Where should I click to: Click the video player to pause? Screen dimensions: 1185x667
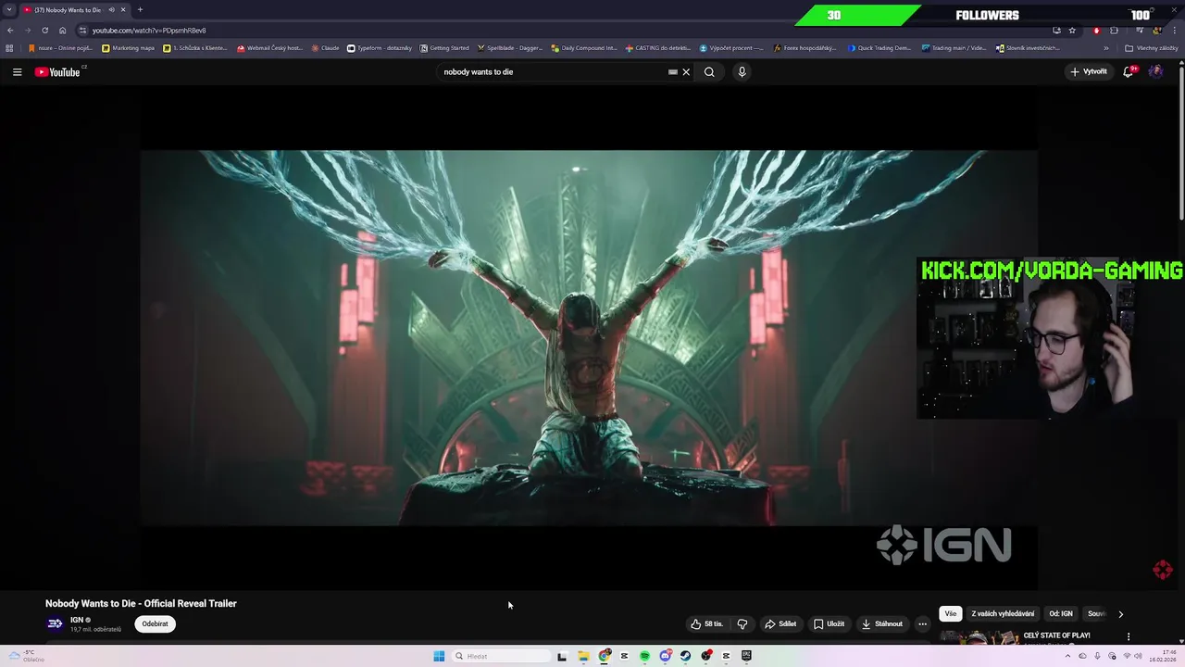pyautogui.click(x=589, y=338)
